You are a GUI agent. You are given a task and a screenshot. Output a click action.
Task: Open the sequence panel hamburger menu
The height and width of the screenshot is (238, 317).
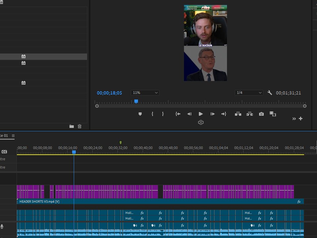coord(13,136)
